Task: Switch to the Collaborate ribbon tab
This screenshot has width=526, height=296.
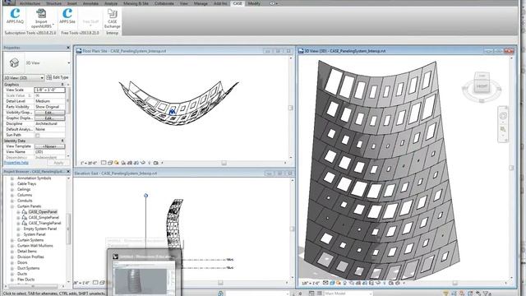Action: [164, 3]
